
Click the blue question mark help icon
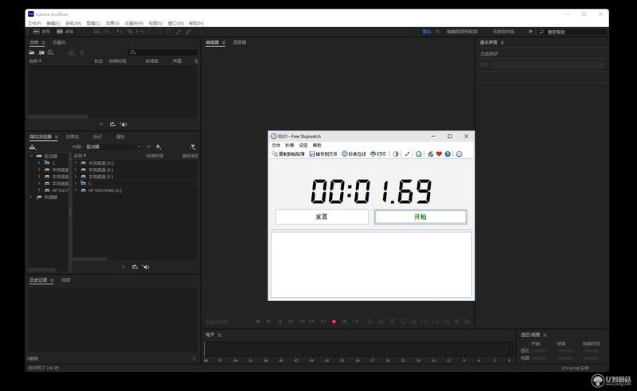click(x=447, y=154)
